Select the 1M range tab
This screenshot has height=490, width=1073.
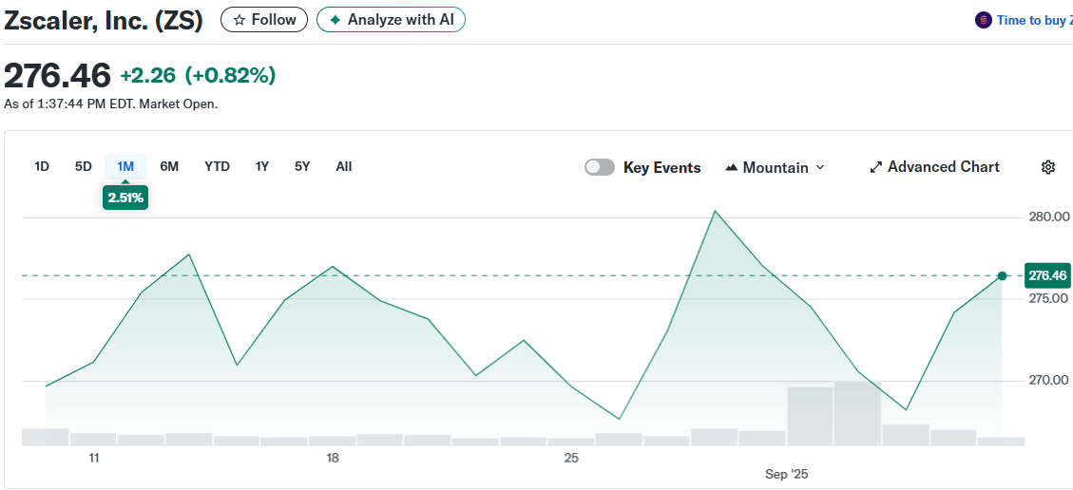coord(125,167)
